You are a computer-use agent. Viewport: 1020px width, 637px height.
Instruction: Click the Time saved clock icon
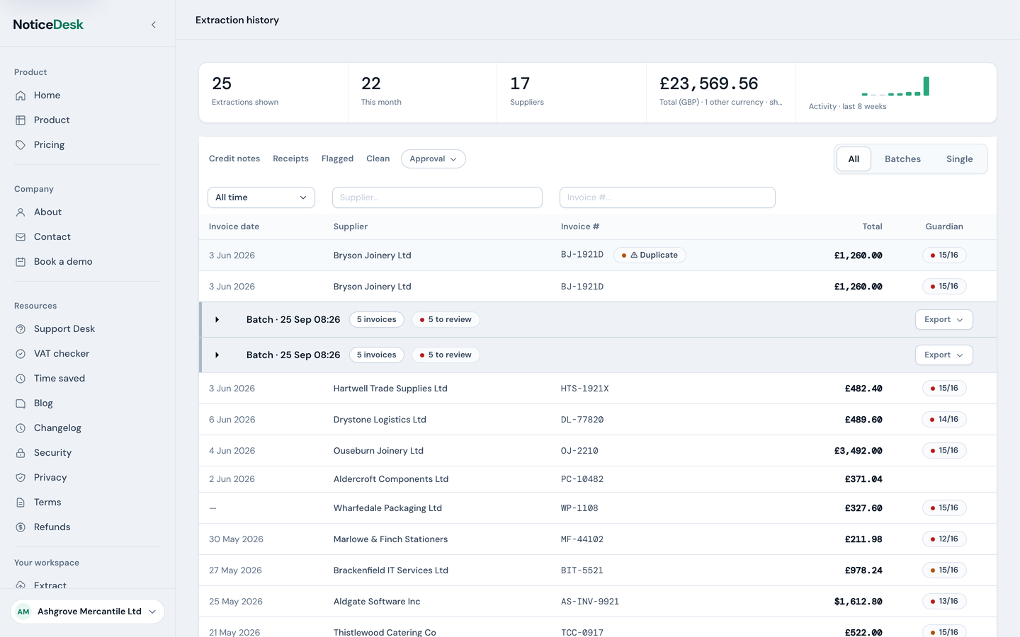[x=21, y=379]
